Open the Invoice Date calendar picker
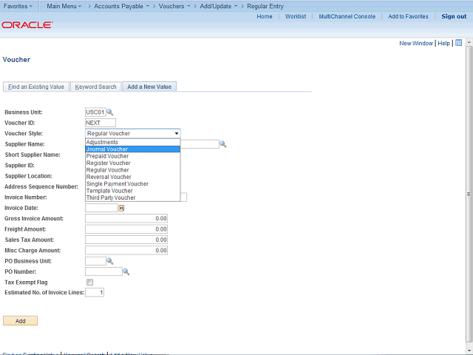Viewport: 473px width, 355px height. point(122,209)
